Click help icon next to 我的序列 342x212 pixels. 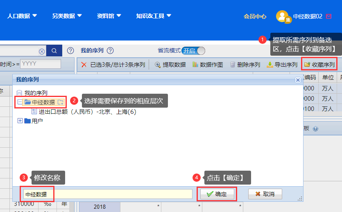[x=110, y=51]
